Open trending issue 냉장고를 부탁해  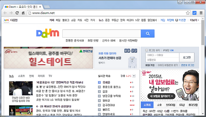coord(112,96)
